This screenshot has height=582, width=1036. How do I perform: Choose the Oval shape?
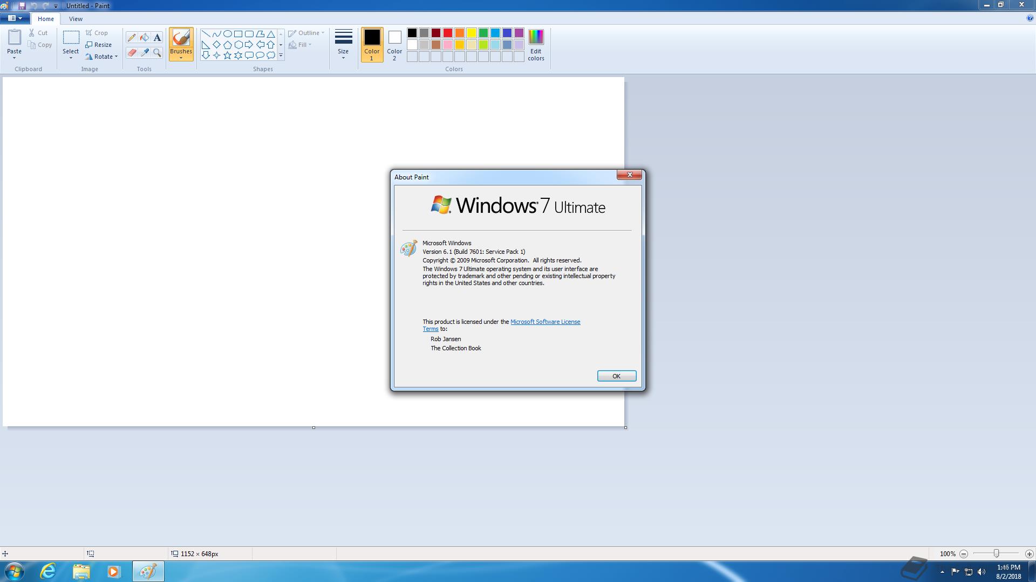pos(227,33)
